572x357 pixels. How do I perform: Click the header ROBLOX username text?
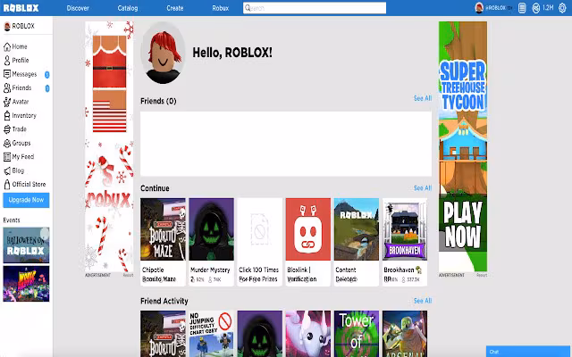(x=495, y=8)
